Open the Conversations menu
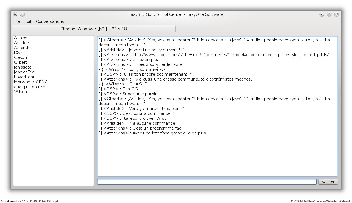The width and height of the screenshot is (352, 203). point(50,21)
